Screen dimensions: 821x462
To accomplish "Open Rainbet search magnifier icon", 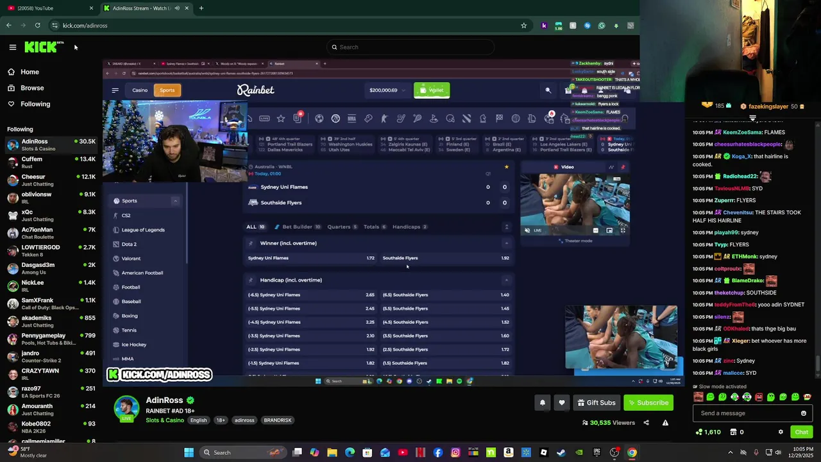I will [x=548, y=90].
